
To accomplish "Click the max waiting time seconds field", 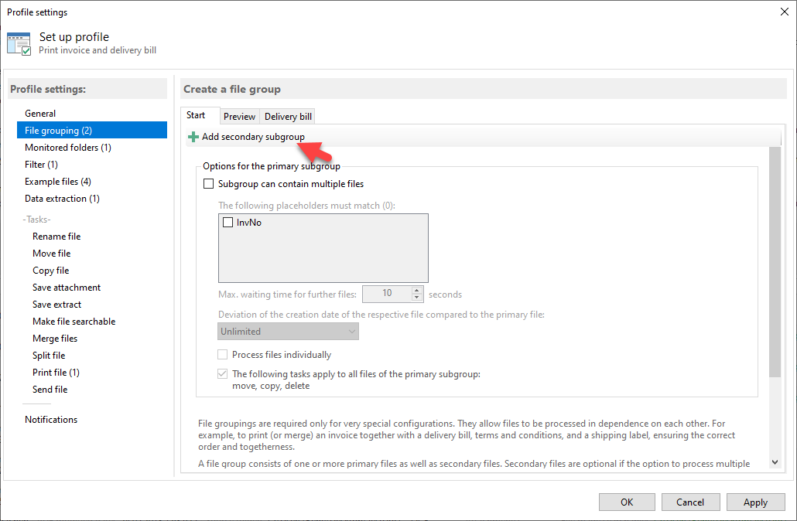I will 386,294.
